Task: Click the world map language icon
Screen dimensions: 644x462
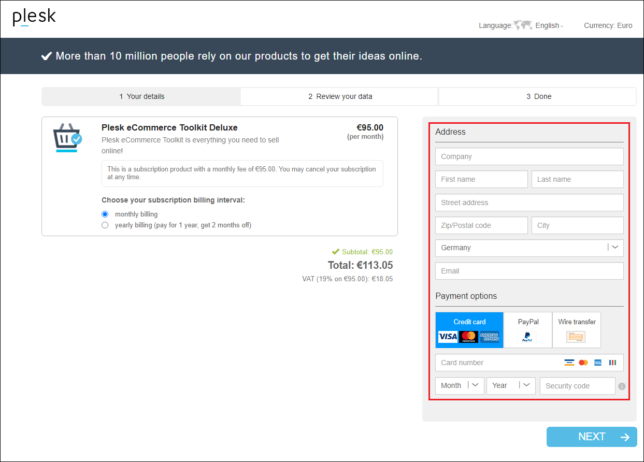Action: [x=523, y=25]
